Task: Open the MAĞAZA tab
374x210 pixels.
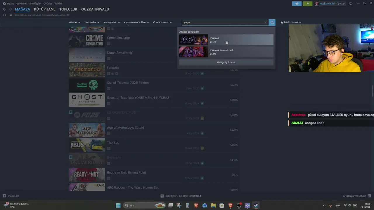Action: click(x=22, y=9)
